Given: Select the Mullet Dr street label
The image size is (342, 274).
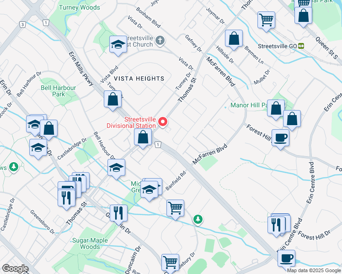Looking at the screenshot, I should [x=262, y=77].
